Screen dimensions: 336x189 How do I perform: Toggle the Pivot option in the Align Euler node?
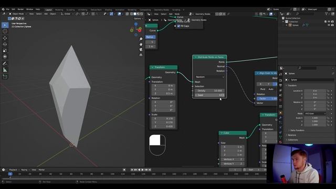click(x=262, y=89)
